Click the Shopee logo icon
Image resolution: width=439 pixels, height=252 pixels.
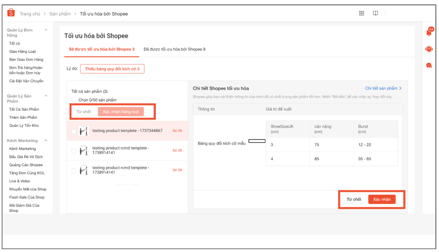click(11, 13)
